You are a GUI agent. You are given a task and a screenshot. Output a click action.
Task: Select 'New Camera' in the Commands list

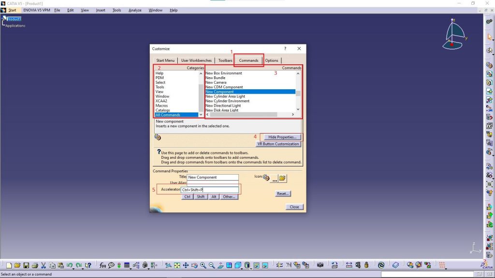(x=216, y=82)
